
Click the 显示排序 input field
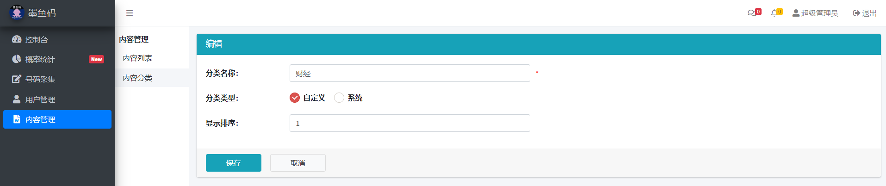(x=409, y=123)
